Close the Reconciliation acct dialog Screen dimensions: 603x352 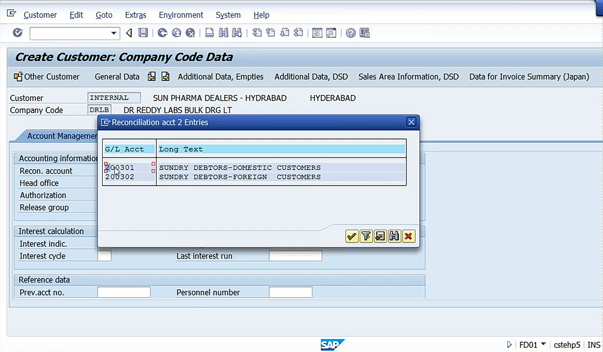tap(411, 122)
